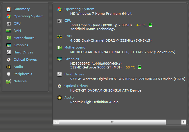Click the Peripherals mouse icon in sidebar
189x132 pixels.
tap(8, 74)
